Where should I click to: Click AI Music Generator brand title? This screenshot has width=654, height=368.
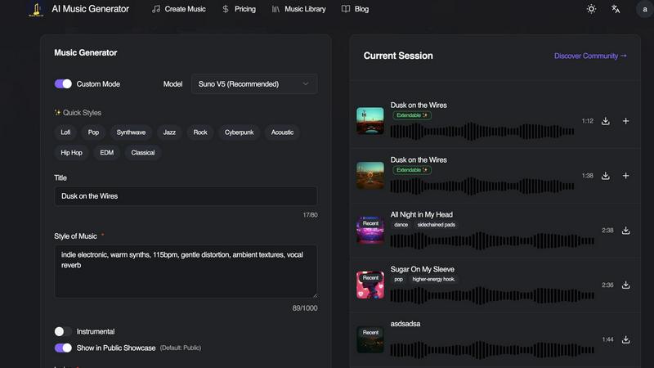[90, 9]
